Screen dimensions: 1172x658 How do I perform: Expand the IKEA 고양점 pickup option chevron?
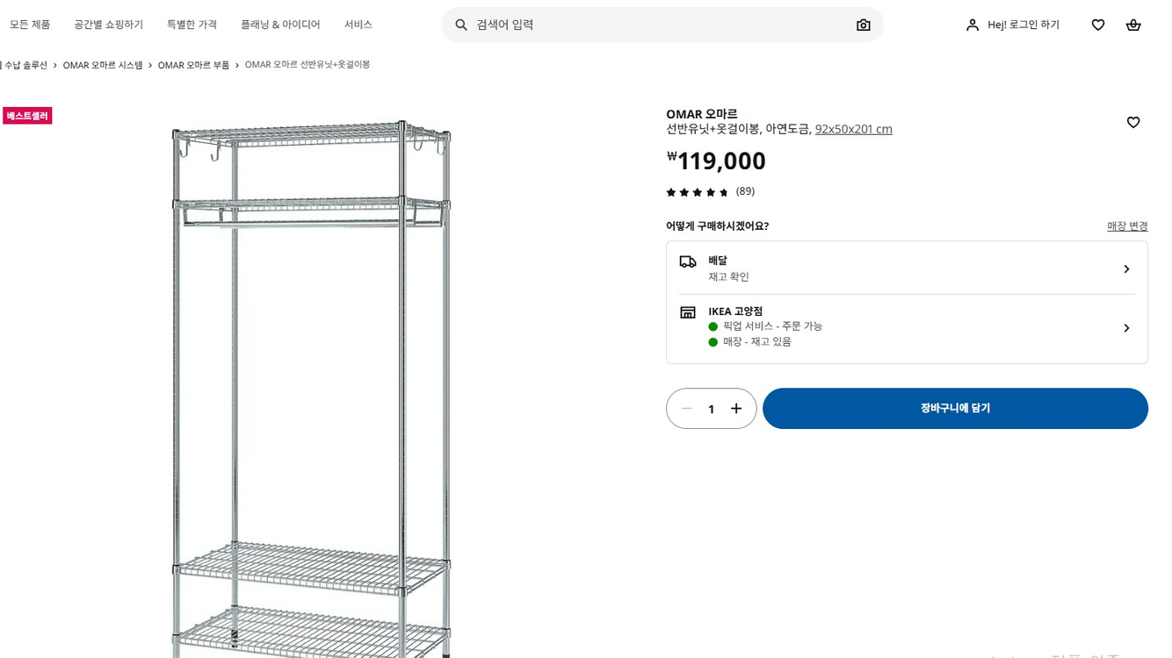click(1126, 327)
